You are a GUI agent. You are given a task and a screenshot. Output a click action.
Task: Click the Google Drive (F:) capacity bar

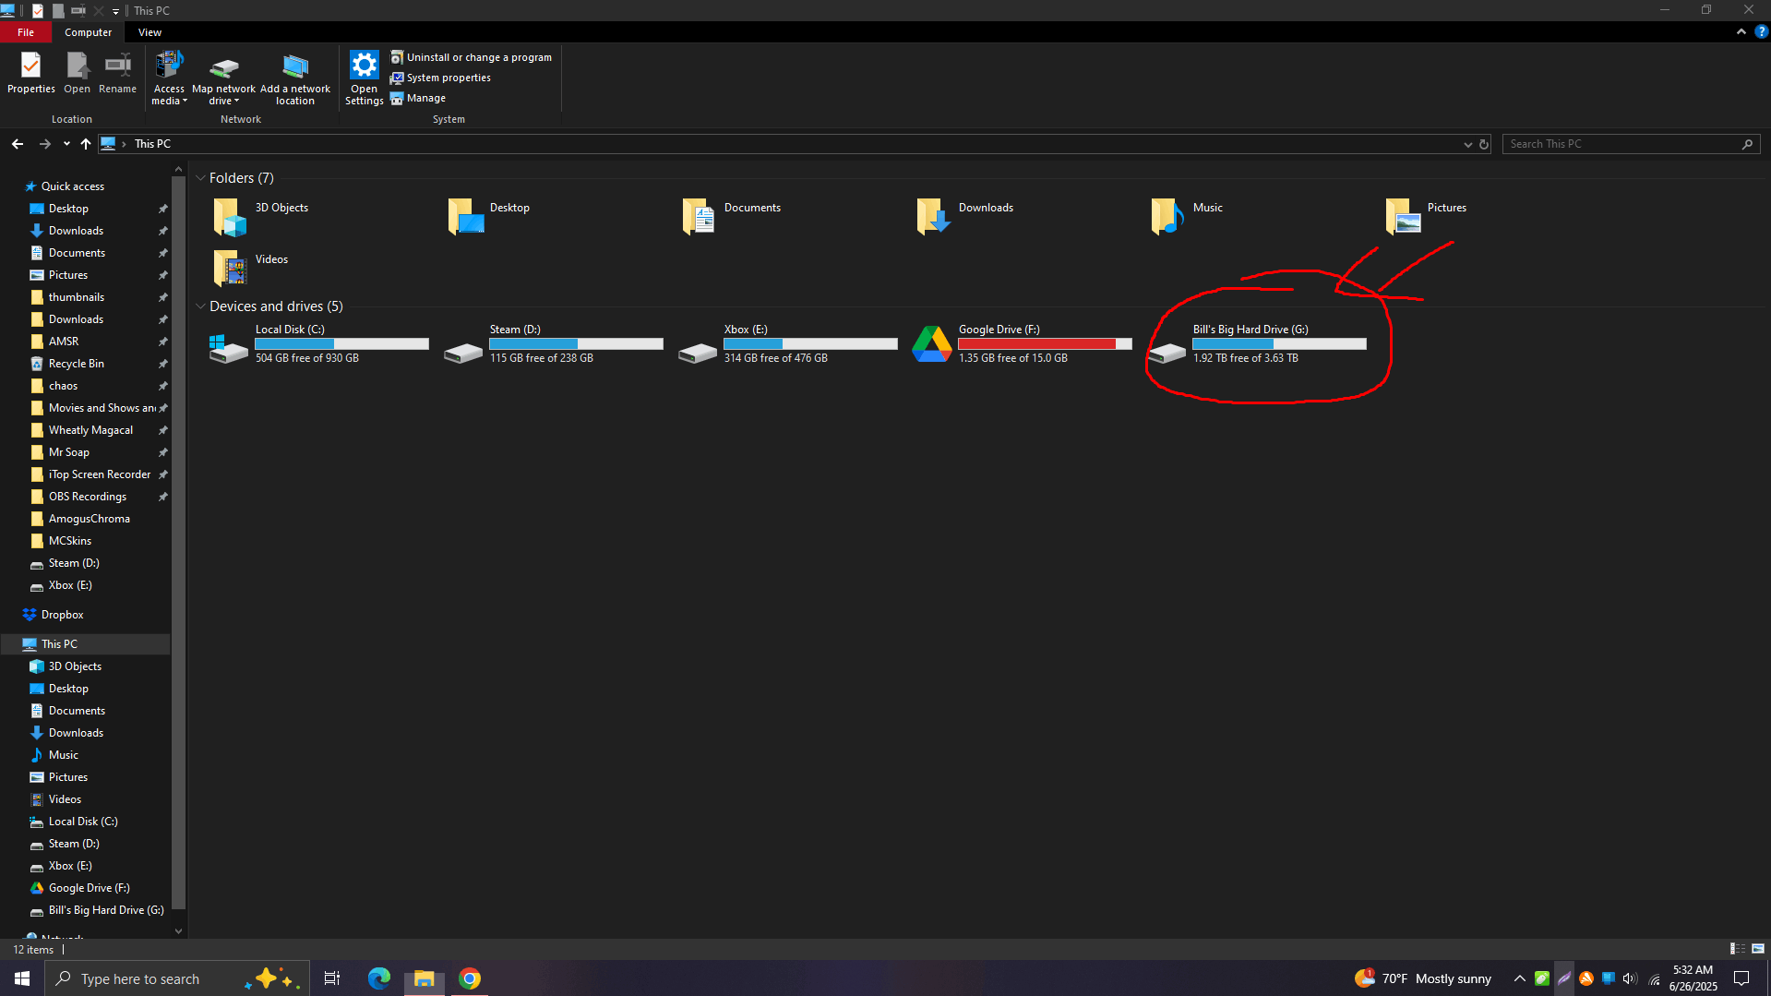[1044, 342]
